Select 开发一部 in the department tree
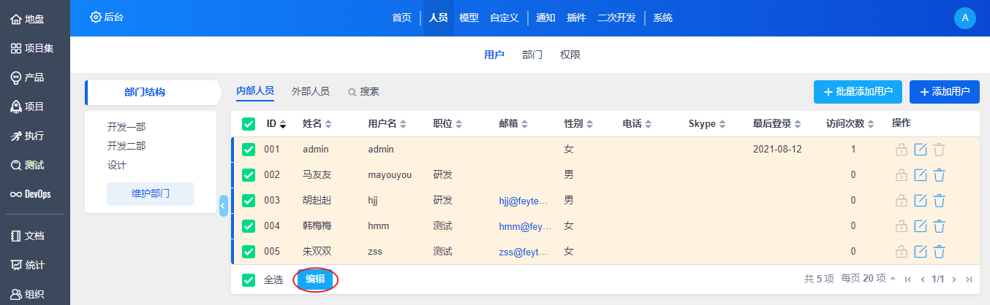The width and height of the screenshot is (990, 305). tap(126, 127)
